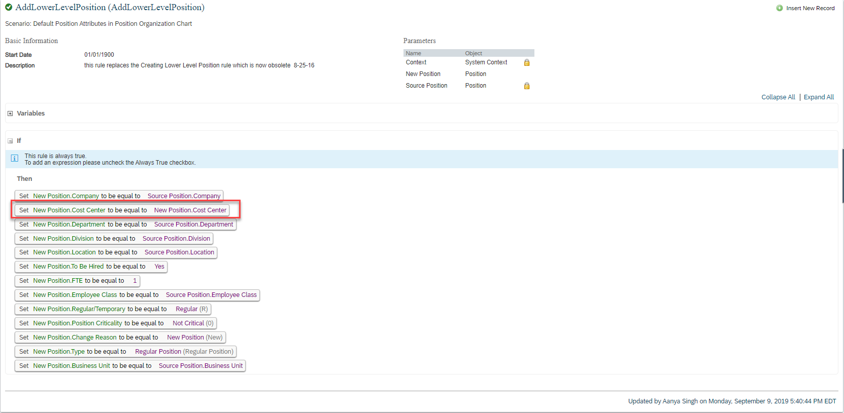Click Source Position.Business Unit value
The image size is (844, 413).
200,366
